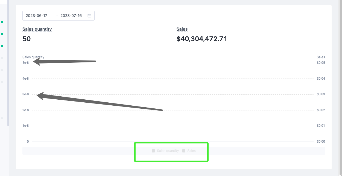The height and width of the screenshot is (176, 342).
Task: Click the right axis title Sales
Action: pos(321,57)
